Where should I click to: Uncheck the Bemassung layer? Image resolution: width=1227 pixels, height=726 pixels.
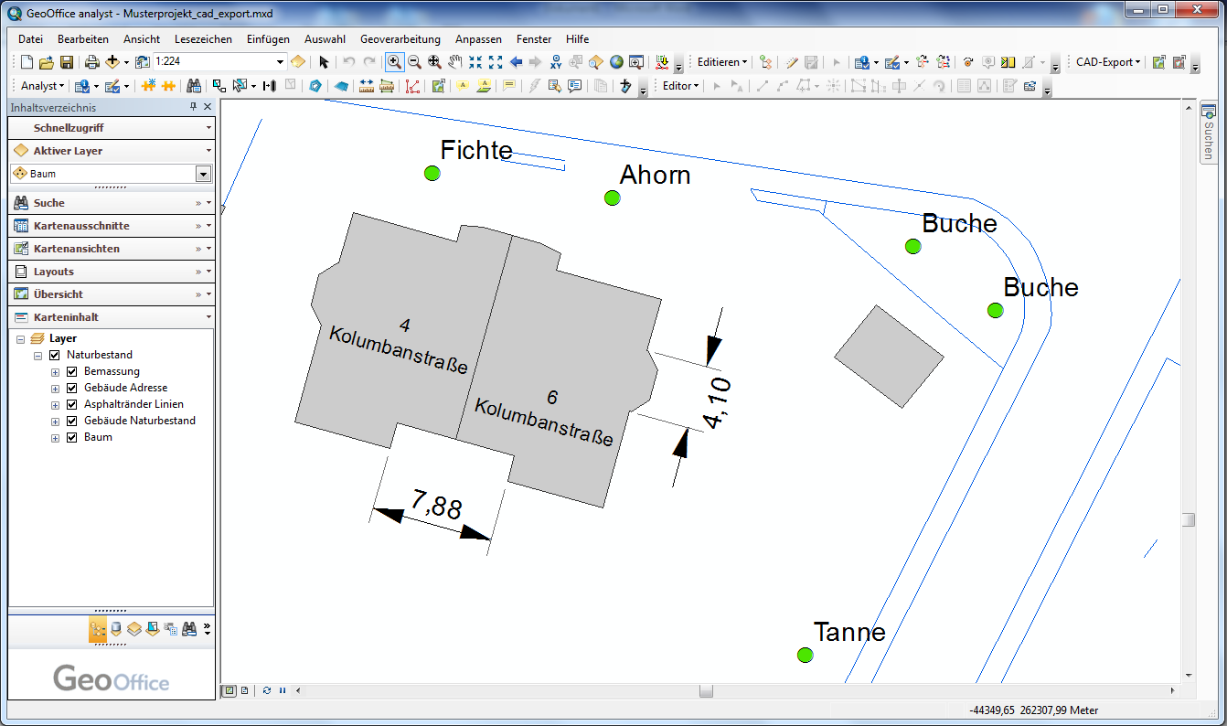click(x=70, y=371)
